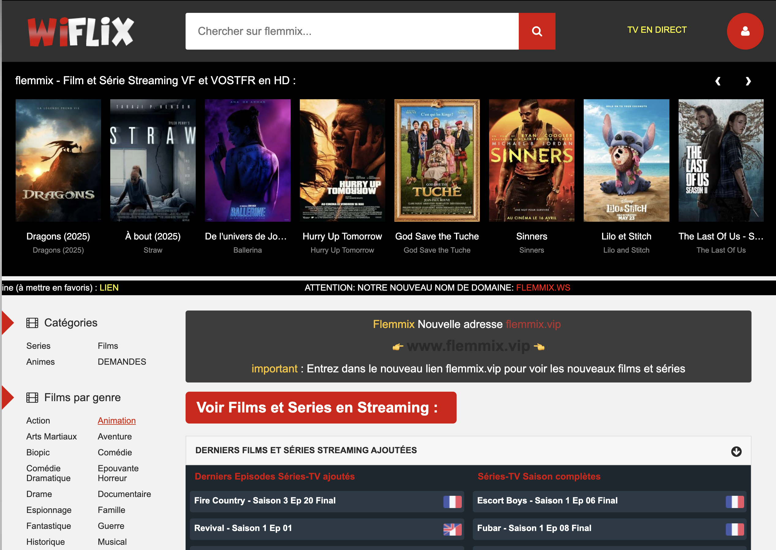
Task: Select the Musical genre
Action: pos(112,542)
